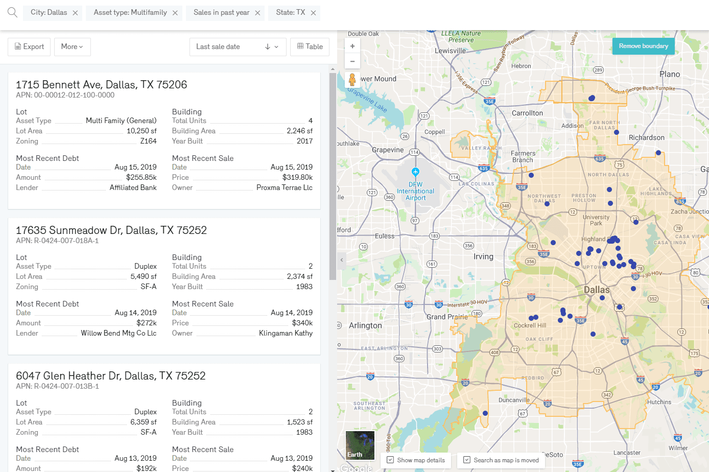
Task: Export the property results
Action: pos(29,46)
